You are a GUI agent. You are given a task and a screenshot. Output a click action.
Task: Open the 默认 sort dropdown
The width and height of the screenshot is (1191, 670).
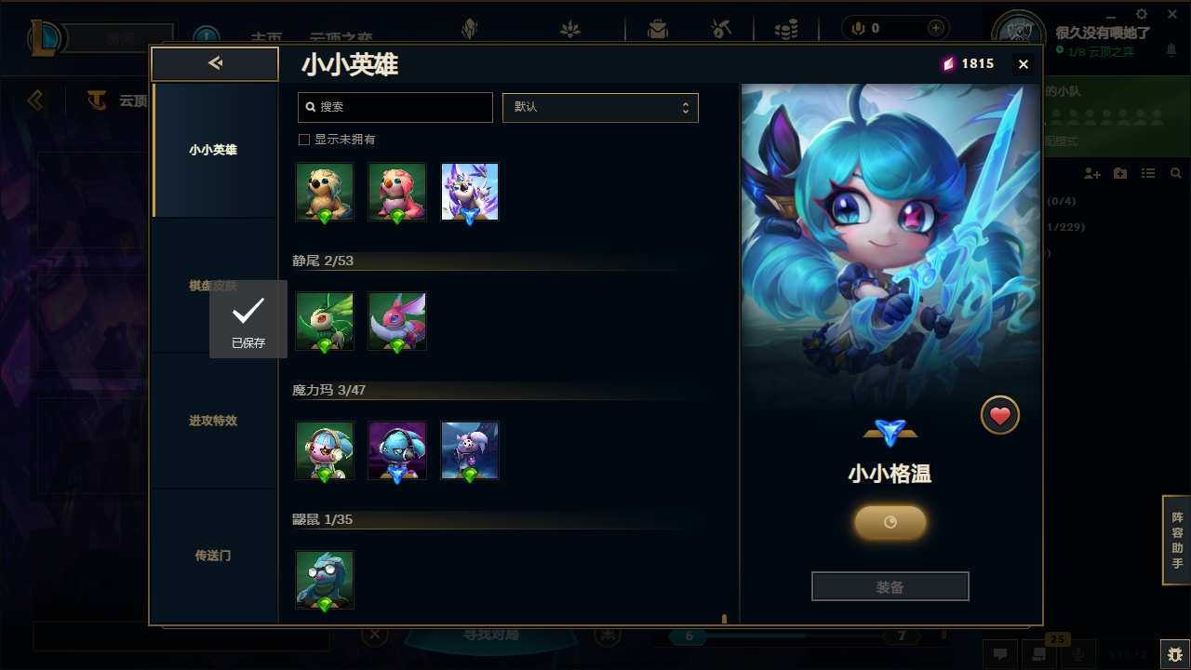(x=600, y=107)
